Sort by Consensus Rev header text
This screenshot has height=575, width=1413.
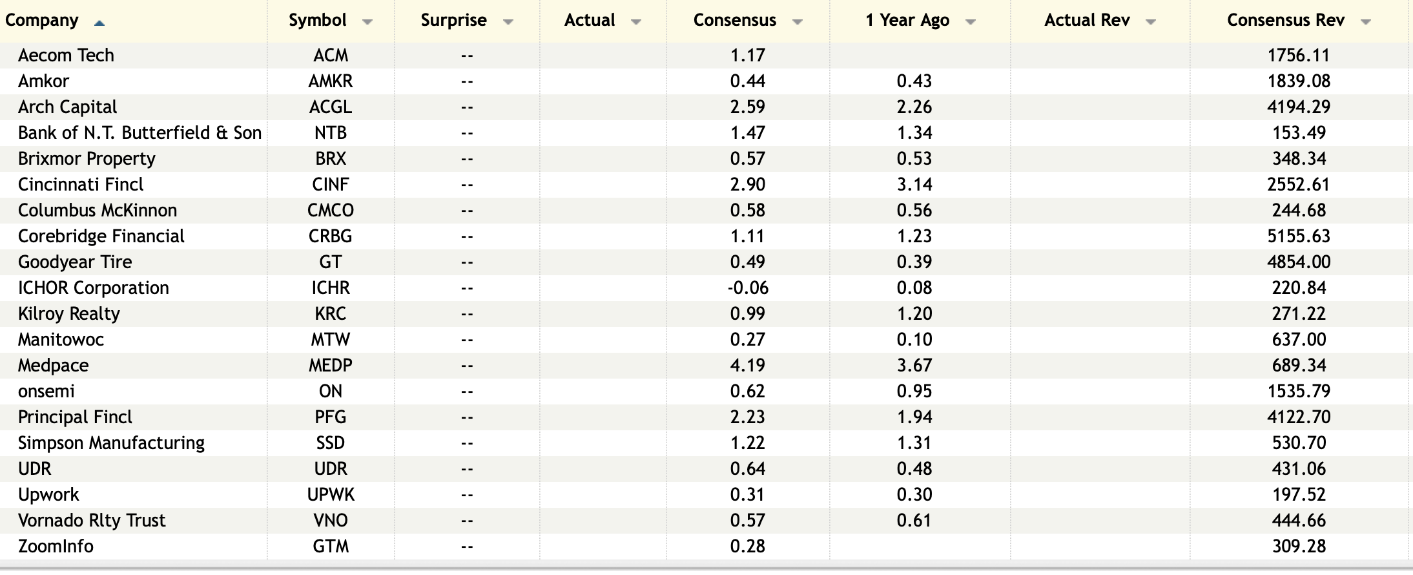click(1285, 21)
